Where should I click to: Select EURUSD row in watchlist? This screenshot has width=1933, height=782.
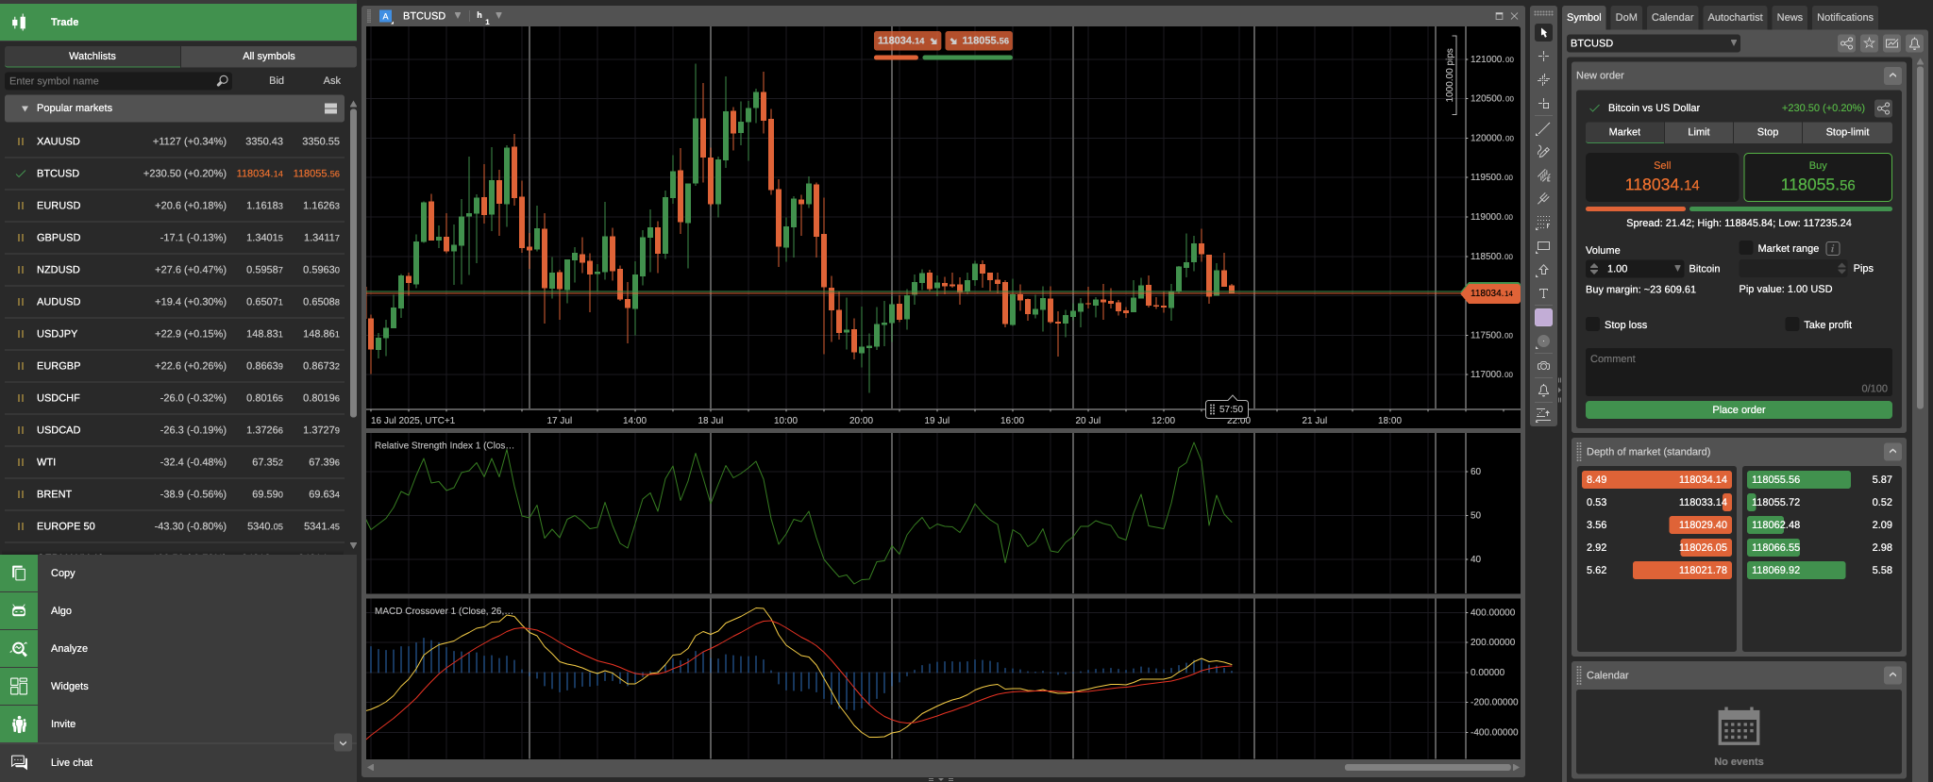tap(176, 206)
